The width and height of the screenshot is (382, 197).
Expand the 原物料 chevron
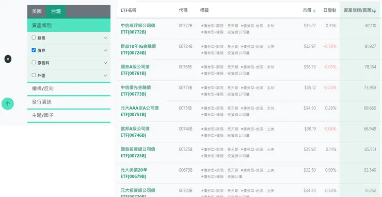pyautogui.click(x=105, y=63)
